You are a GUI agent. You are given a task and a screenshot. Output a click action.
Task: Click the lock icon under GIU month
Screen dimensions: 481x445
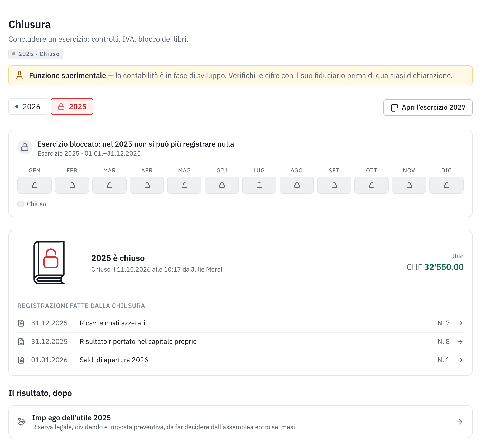pyautogui.click(x=222, y=185)
